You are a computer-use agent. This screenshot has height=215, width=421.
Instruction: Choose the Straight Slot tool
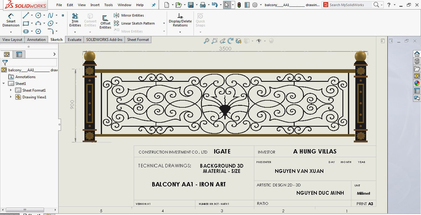coord(26,31)
